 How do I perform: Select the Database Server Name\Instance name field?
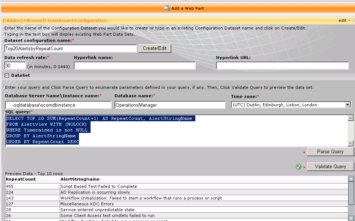58,104
